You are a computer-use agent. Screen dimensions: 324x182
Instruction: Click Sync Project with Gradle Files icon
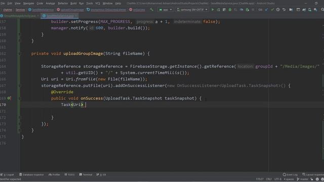click(x=304, y=10)
